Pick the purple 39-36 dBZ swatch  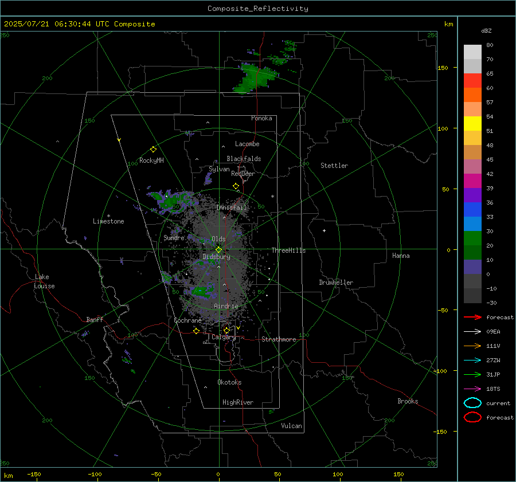click(472, 195)
